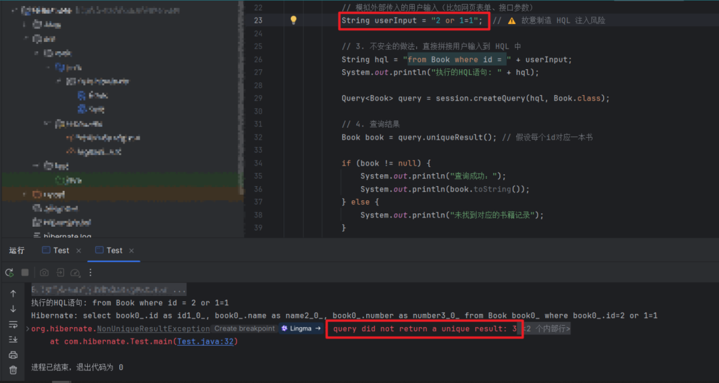Switch to the first Test run tab

[x=56, y=251]
